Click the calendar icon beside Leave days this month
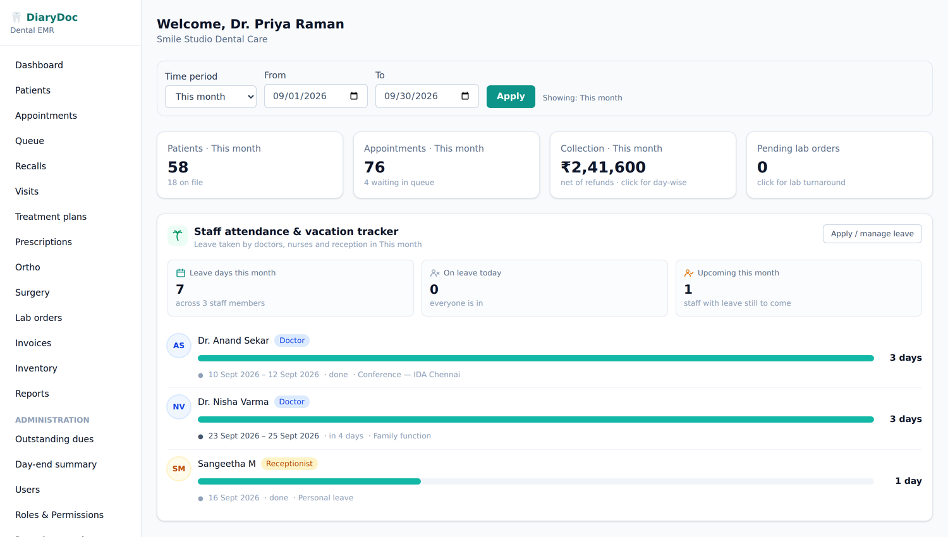The height and width of the screenshot is (537, 948). pyautogui.click(x=181, y=273)
